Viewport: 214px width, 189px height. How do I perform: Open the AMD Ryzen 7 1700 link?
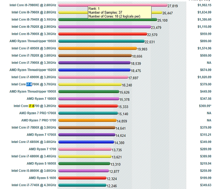42,149
